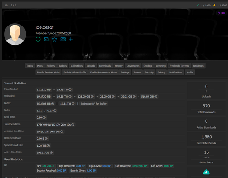The image size is (228, 178).
Task: Click Bounty Given: 0.00 BP
Action: [x=83, y=171]
